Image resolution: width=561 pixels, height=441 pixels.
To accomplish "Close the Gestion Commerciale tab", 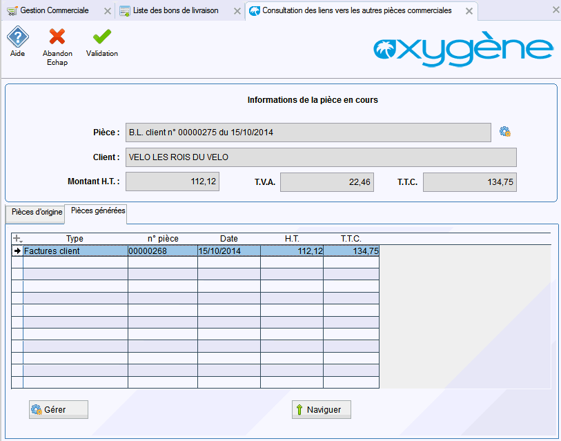I will (108, 11).
